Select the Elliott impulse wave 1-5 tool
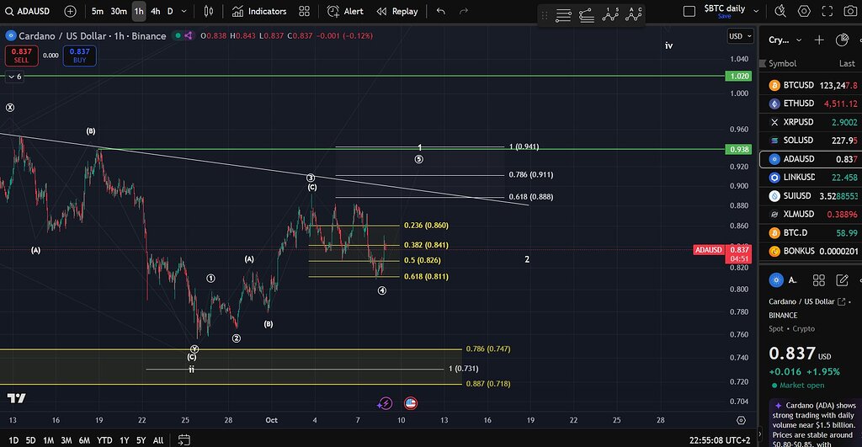Viewport: 862px width, 447px height. pos(612,14)
